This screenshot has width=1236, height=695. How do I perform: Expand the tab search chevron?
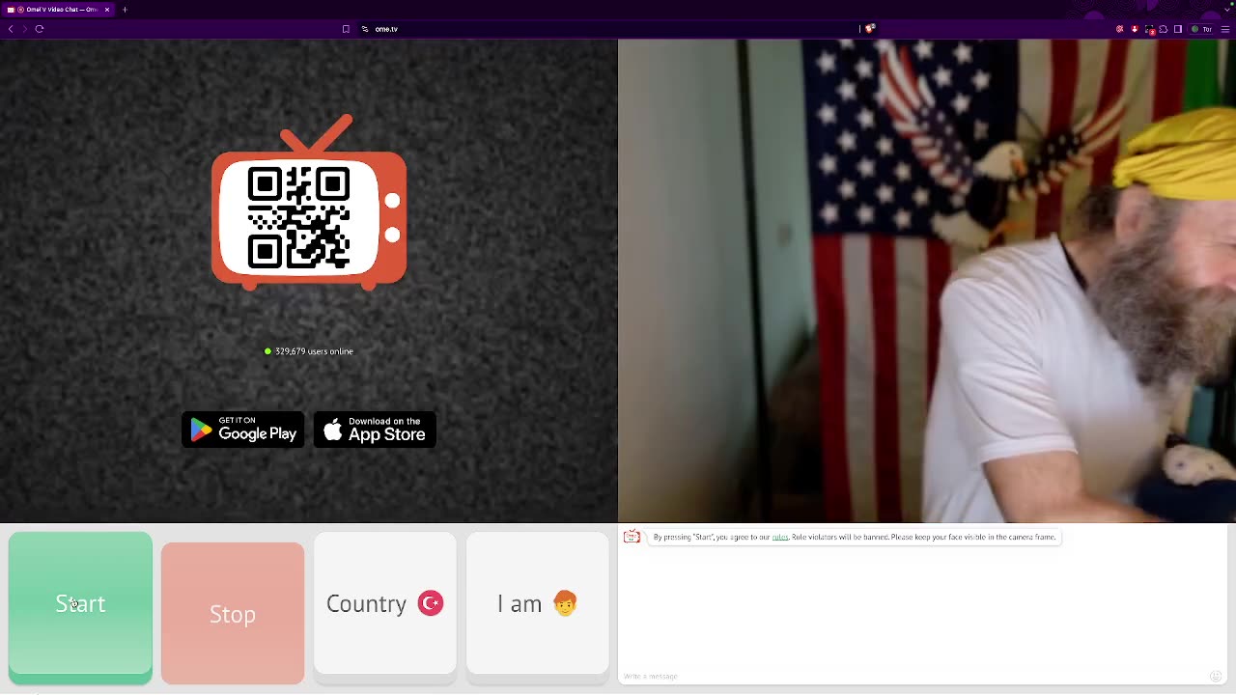pos(1225,10)
